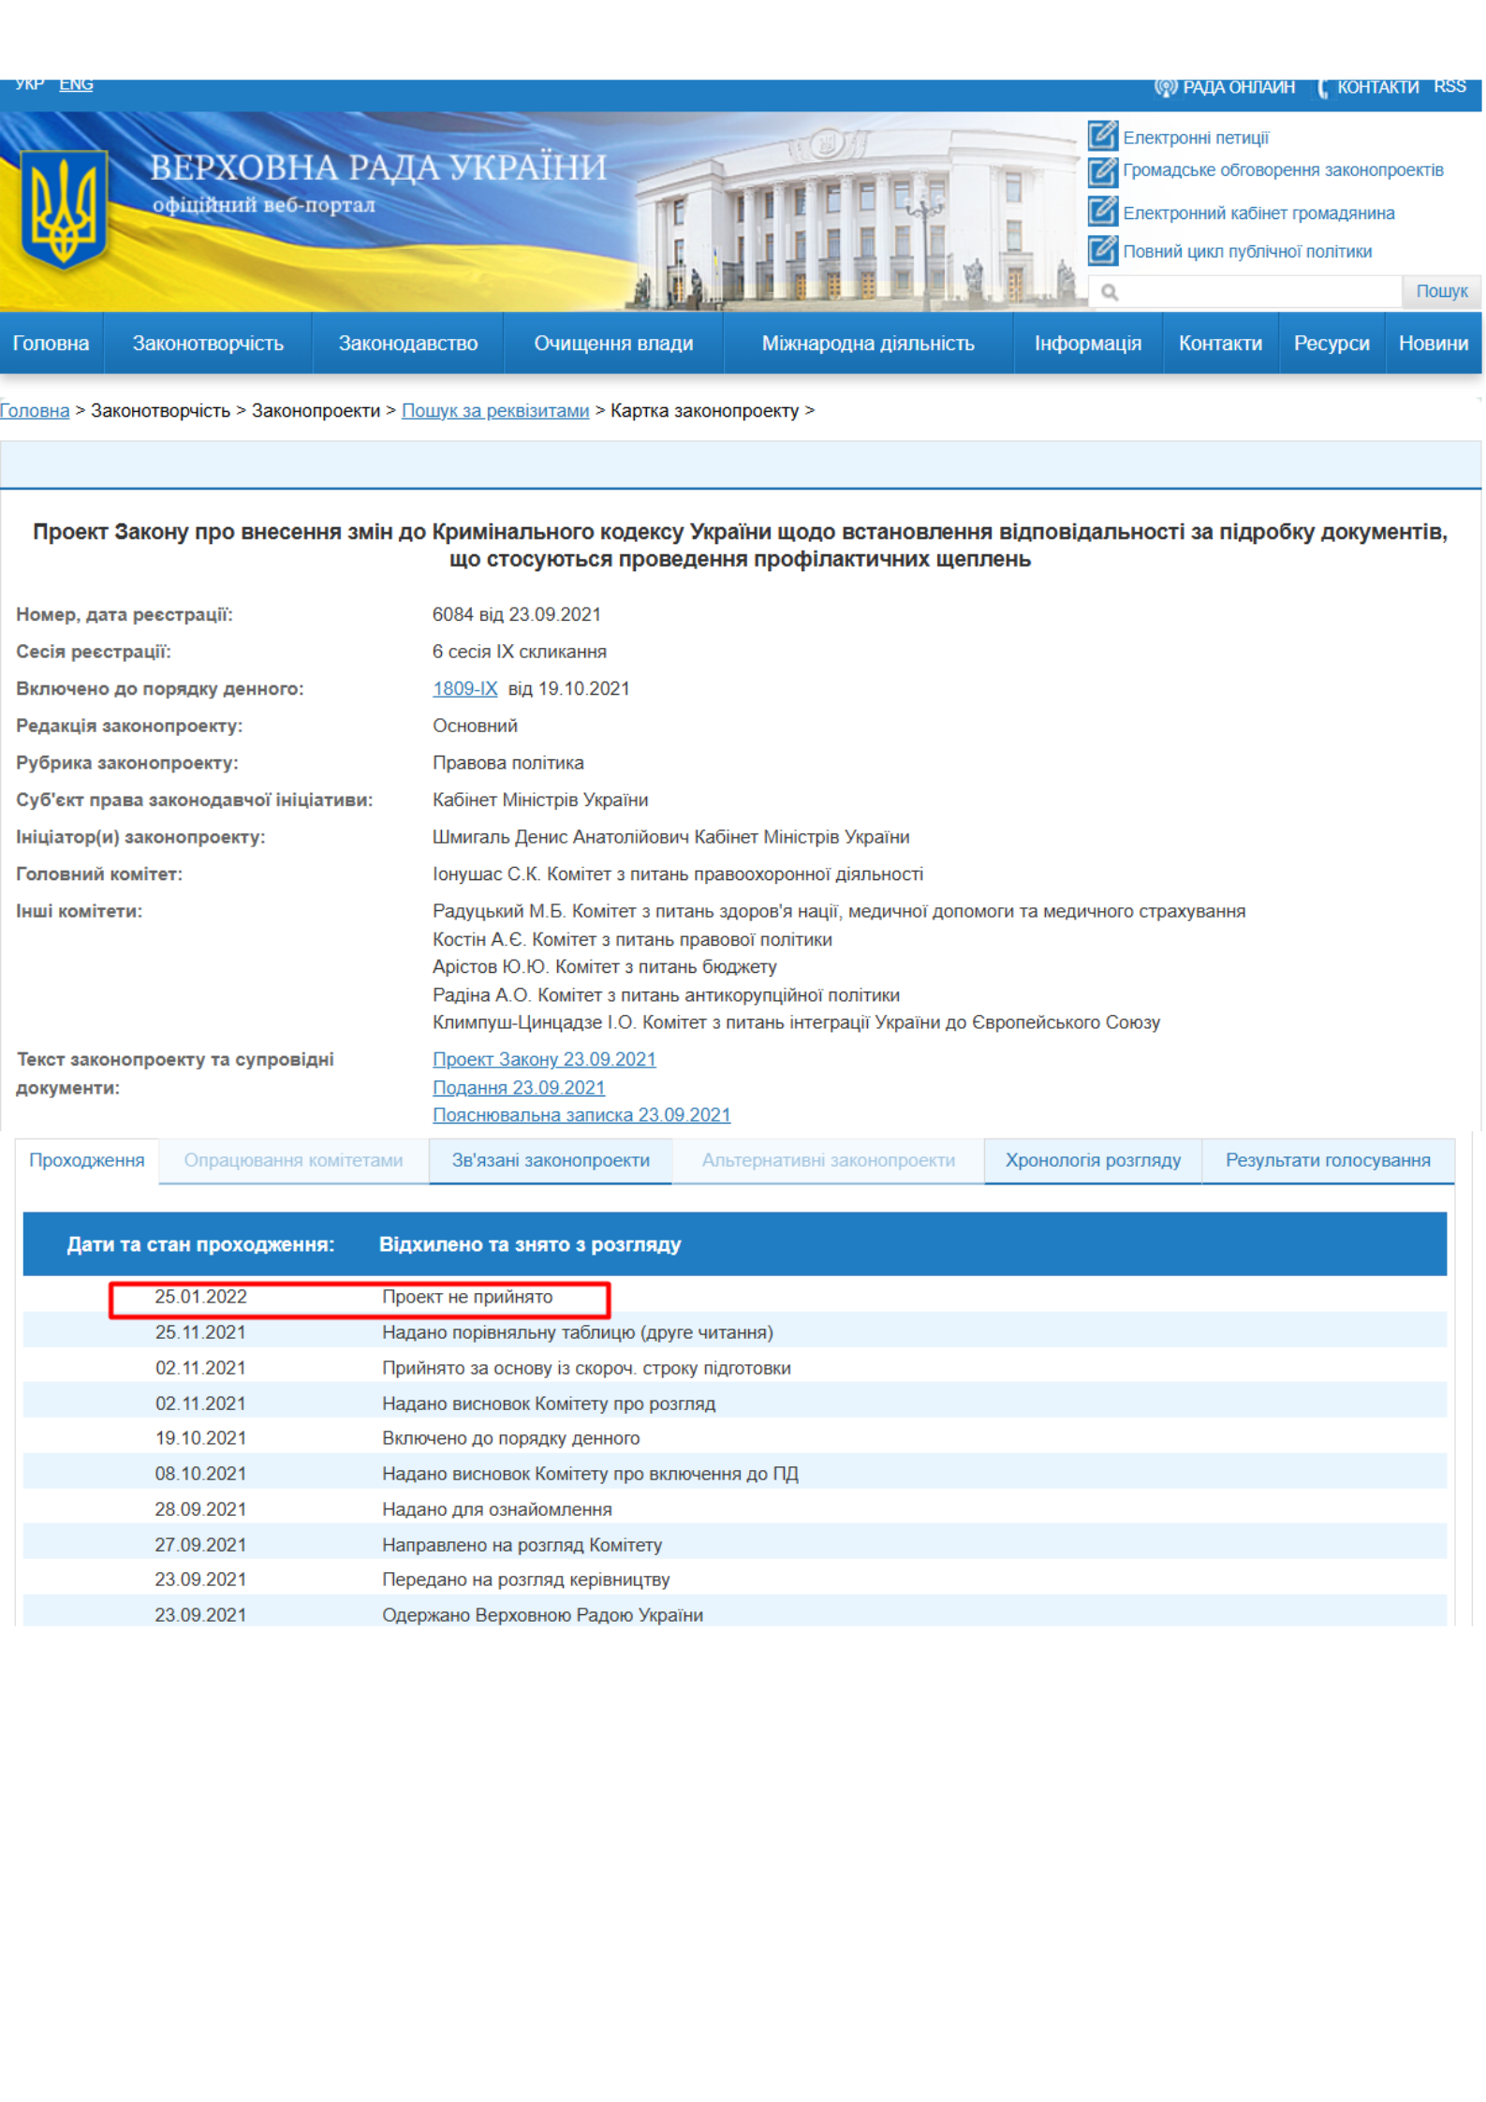Open the 1809-IX agenda link
The image size is (1486, 2102).
[x=464, y=689]
